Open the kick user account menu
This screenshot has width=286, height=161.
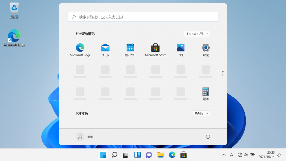pos(85,137)
